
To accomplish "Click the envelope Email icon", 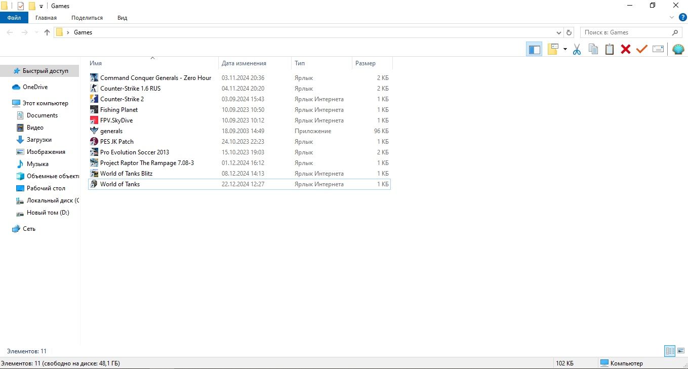I will 658,49.
